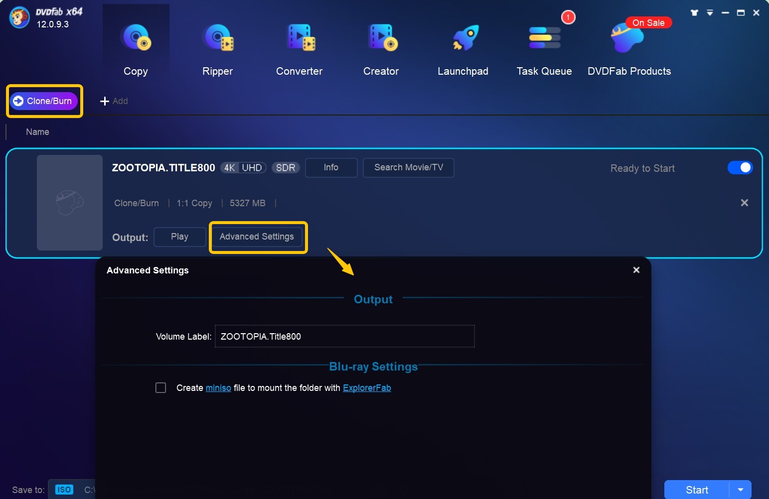
Task: Click the movie poster thumbnail placeholder
Action: click(70, 203)
